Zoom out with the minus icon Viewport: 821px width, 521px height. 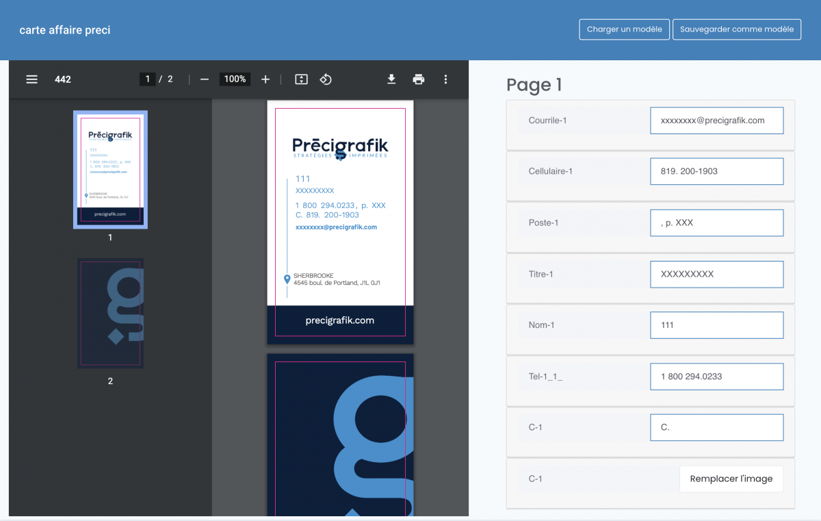(x=204, y=79)
